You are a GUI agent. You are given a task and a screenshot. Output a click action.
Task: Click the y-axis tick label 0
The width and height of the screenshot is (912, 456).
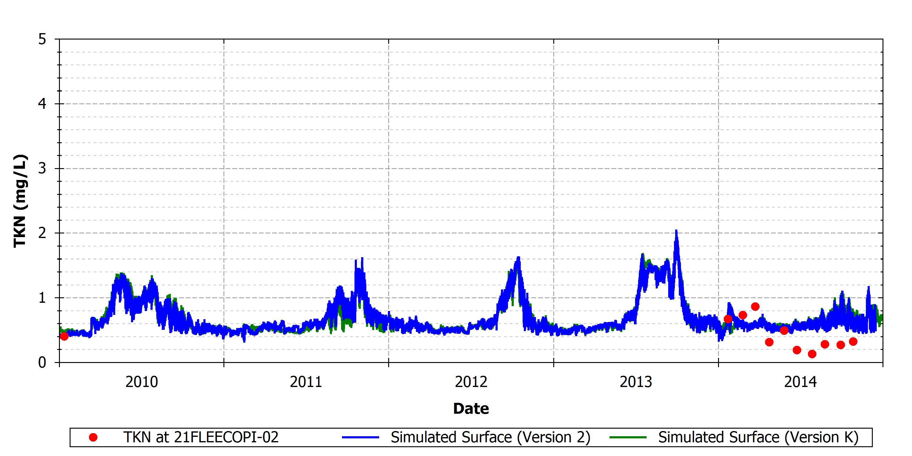(x=42, y=363)
